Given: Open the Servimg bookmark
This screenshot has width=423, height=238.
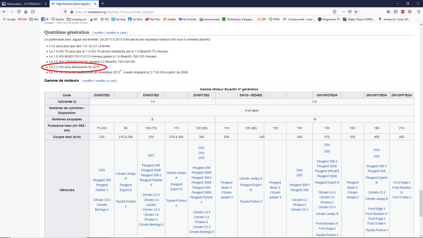Looking at the screenshot, I should [x=119, y=19].
